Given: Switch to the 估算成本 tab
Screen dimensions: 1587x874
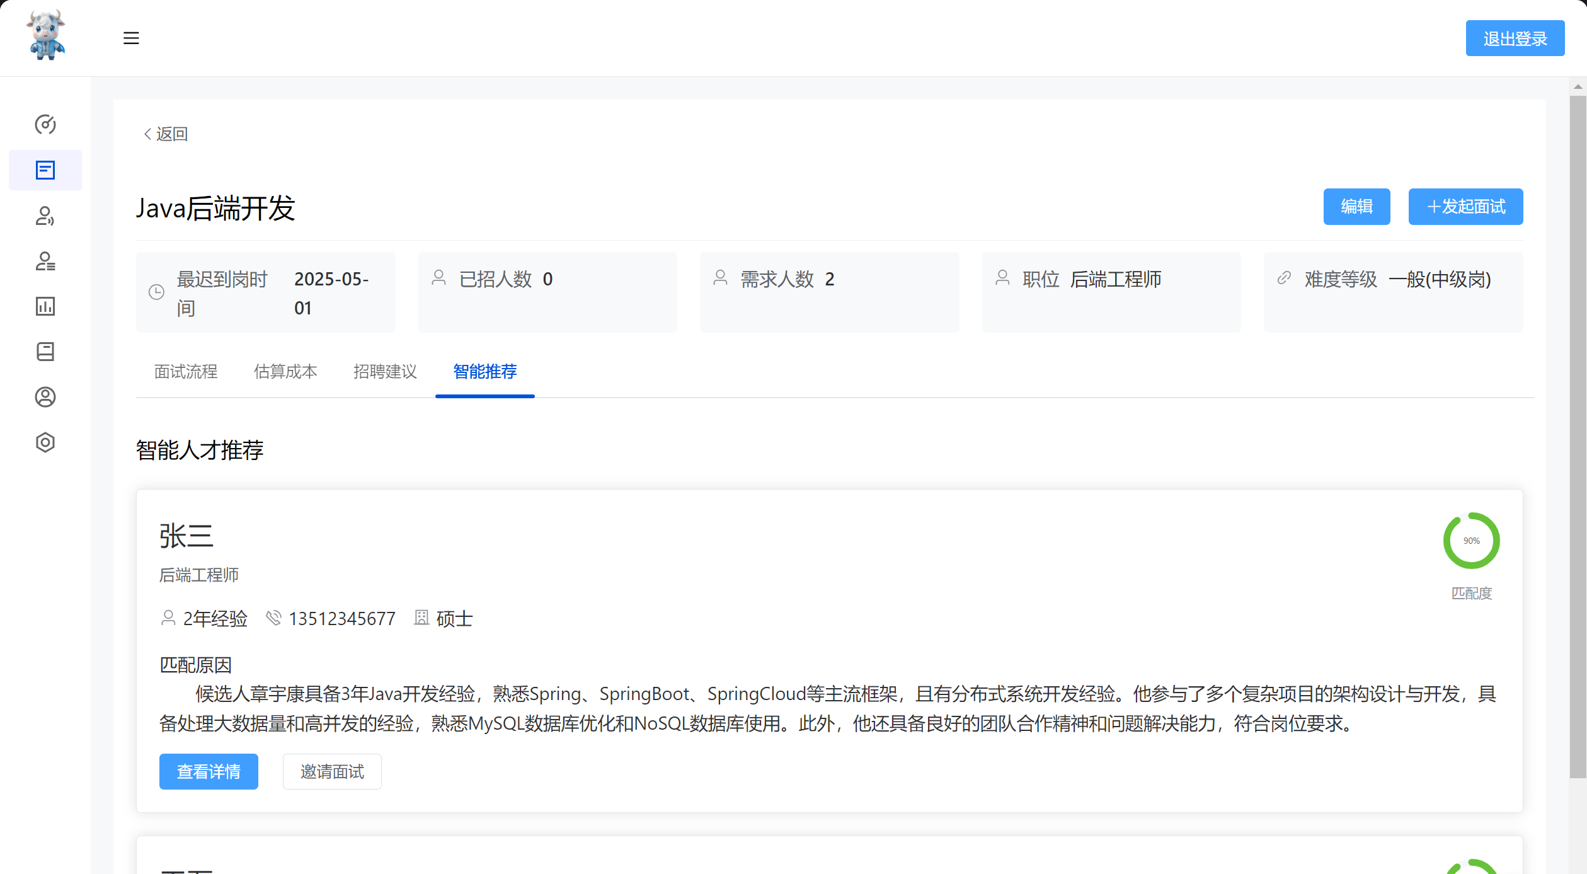Looking at the screenshot, I should pos(285,372).
